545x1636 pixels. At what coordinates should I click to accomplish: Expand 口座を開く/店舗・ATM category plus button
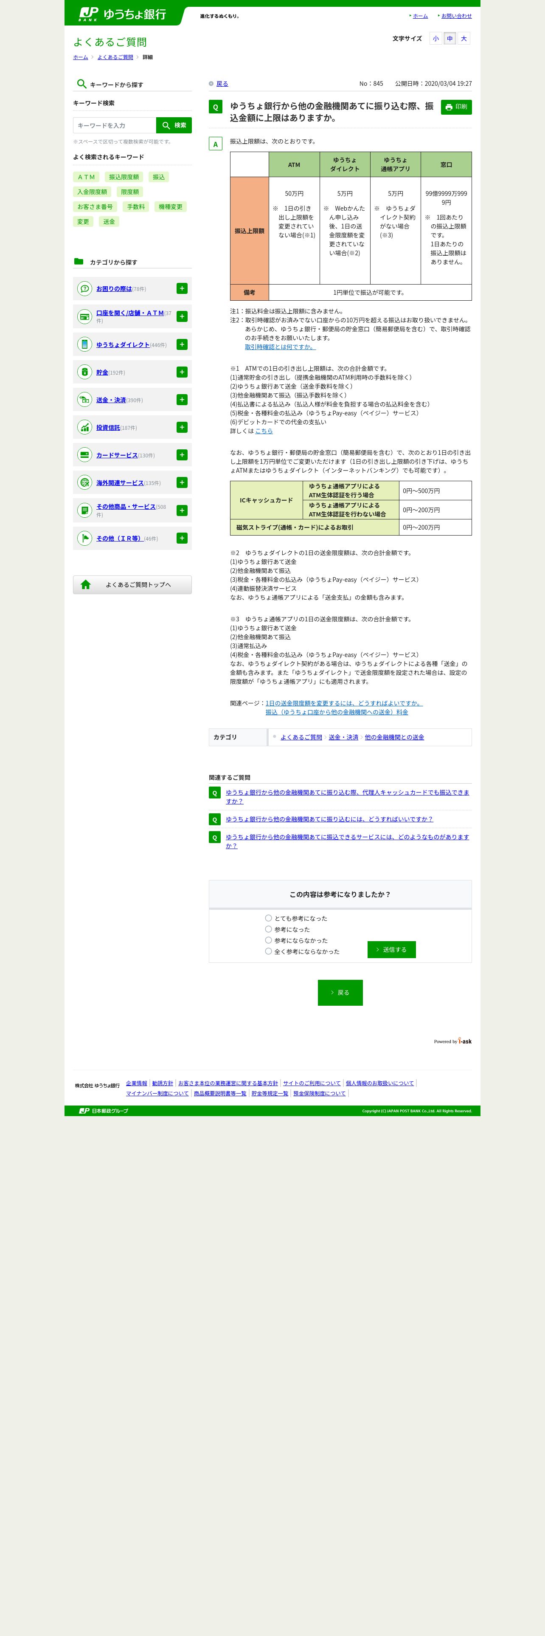pyautogui.click(x=182, y=316)
